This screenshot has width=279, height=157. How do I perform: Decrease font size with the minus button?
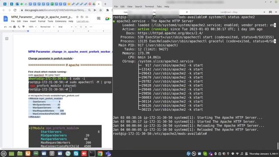tap(76, 27)
